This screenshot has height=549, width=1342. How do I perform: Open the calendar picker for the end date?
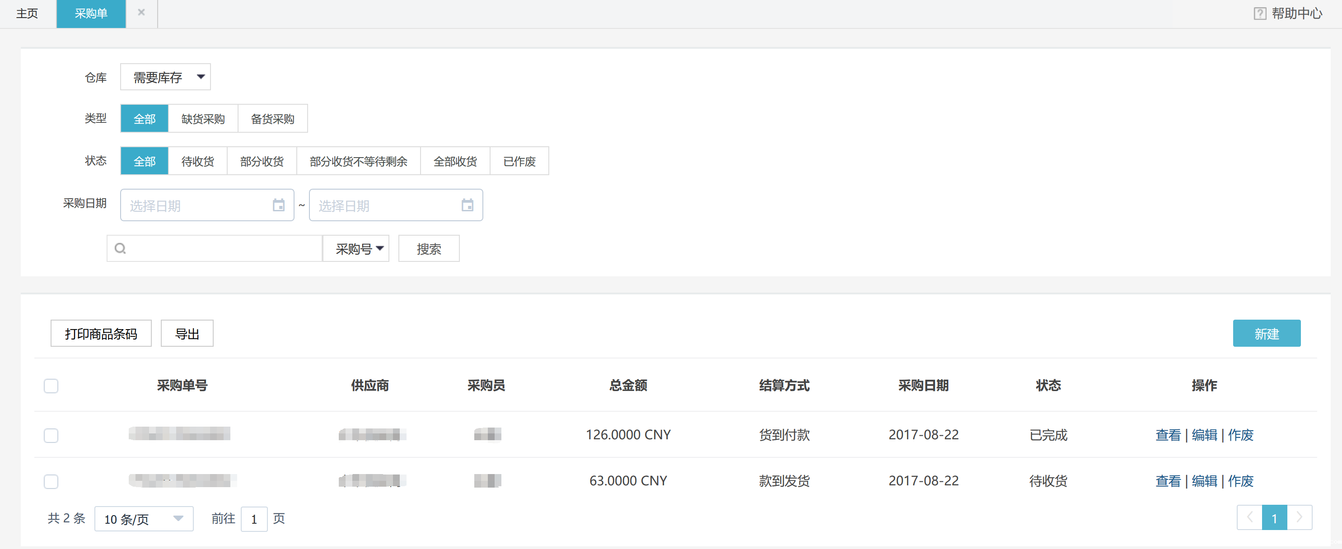[x=468, y=205]
